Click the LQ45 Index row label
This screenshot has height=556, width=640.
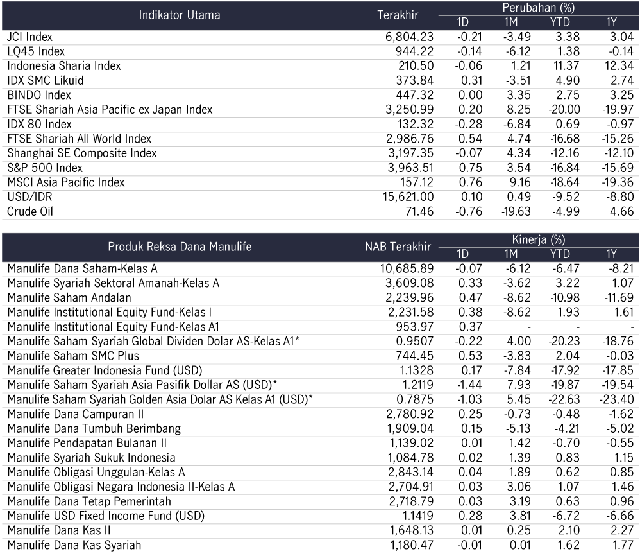(x=36, y=51)
